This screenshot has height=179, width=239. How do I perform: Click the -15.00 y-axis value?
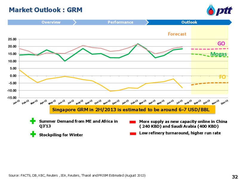[x=12, y=98]
